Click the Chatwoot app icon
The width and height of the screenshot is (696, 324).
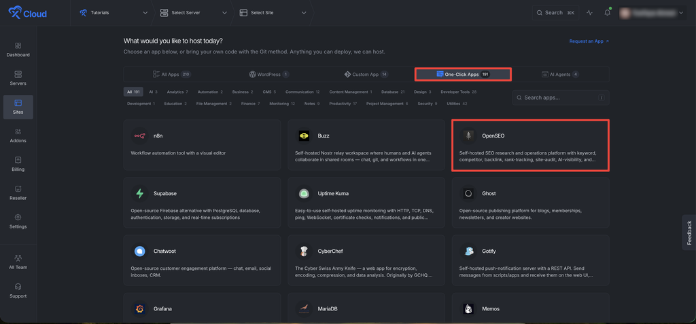pyautogui.click(x=139, y=251)
